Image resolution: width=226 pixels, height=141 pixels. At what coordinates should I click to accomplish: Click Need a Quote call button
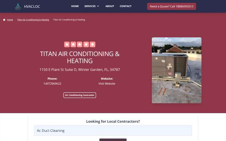(172, 6)
